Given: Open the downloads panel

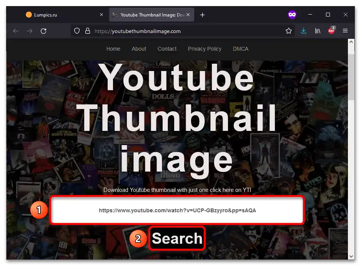Looking at the screenshot, I should tap(303, 31).
